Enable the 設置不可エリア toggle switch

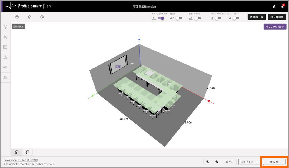point(197,18)
